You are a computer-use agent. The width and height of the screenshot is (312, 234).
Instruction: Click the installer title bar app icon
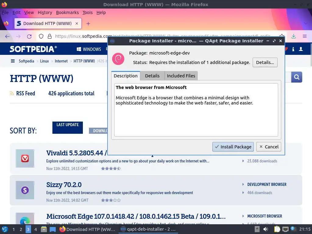[112, 41]
